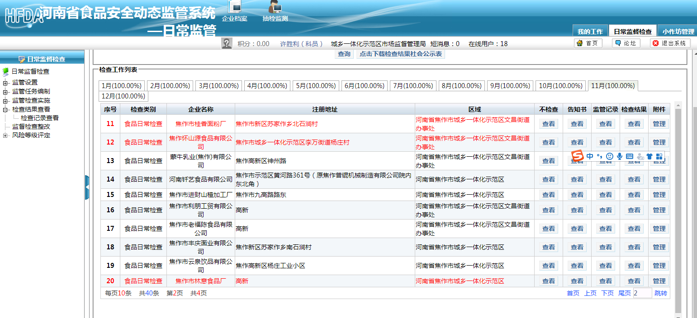View 不检查 for row 13 蒙牛乳业
The image size is (697, 318).
coord(549,161)
